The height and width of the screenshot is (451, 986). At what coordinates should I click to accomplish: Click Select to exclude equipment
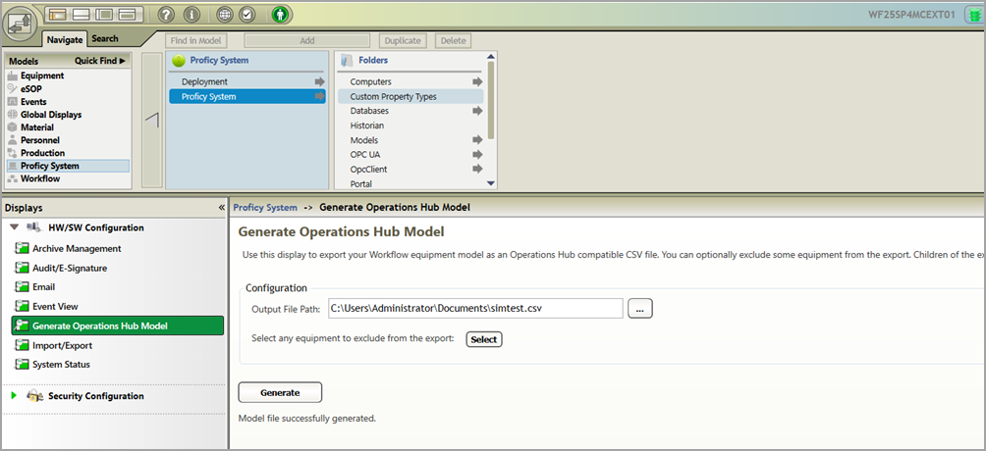(x=483, y=339)
